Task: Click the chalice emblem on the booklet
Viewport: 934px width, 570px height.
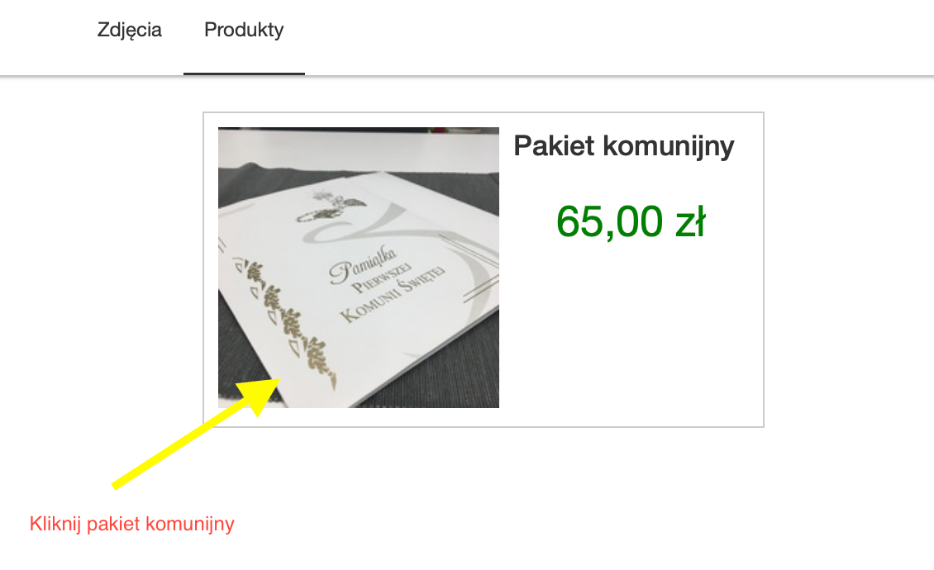Action: (x=330, y=206)
